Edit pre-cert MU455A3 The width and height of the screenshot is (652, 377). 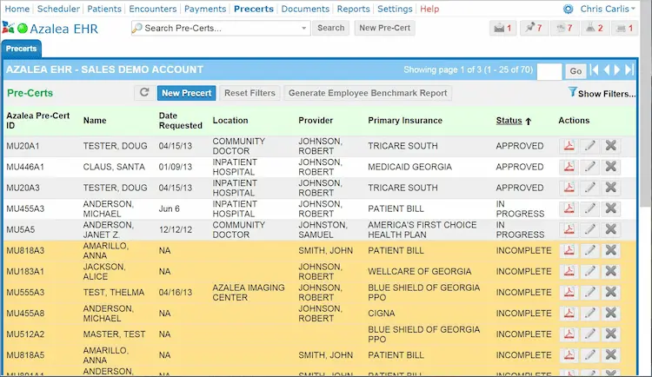click(x=589, y=208)
